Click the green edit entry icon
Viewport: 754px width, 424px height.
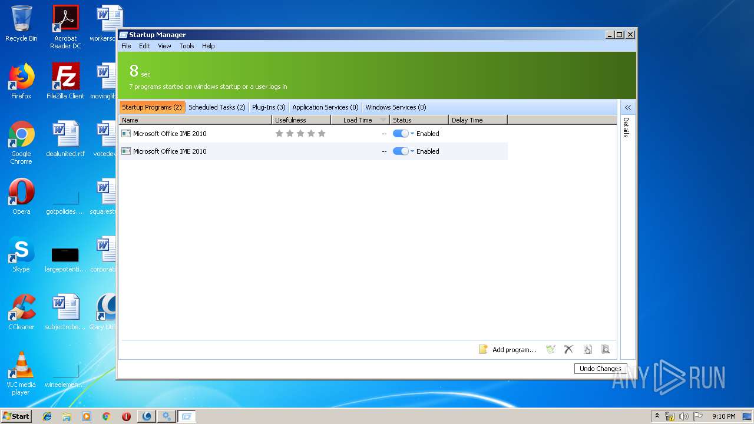click(551, 349)
